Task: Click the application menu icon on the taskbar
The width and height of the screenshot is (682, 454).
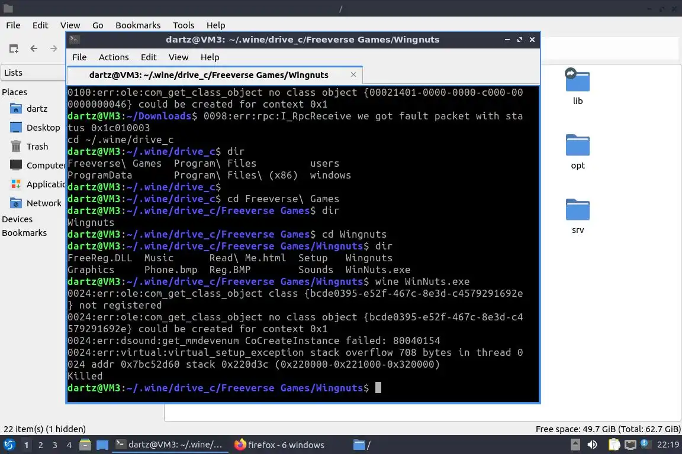Action: point(9,445)
